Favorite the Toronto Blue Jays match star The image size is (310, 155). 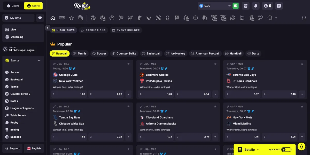pos(302,64)
